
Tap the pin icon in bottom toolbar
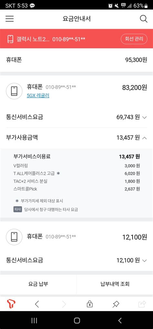click(116, 304)
